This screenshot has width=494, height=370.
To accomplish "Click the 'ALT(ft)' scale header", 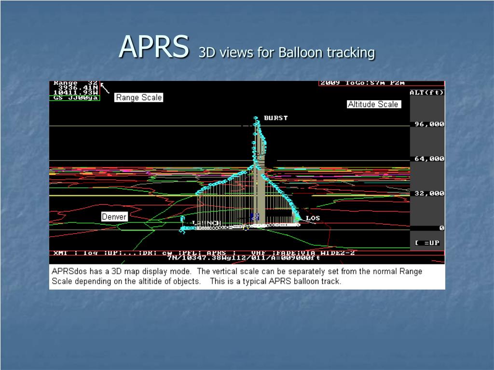I will coord(426,92).
